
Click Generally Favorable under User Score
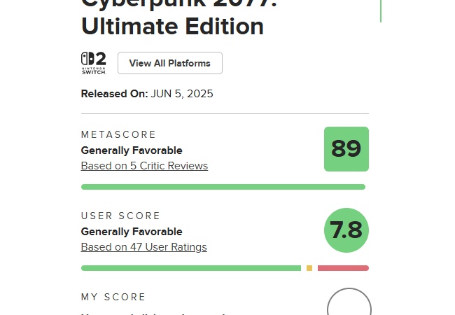point(132,232)
